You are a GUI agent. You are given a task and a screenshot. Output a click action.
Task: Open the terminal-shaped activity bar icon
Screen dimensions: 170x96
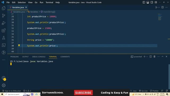point(3,45)
